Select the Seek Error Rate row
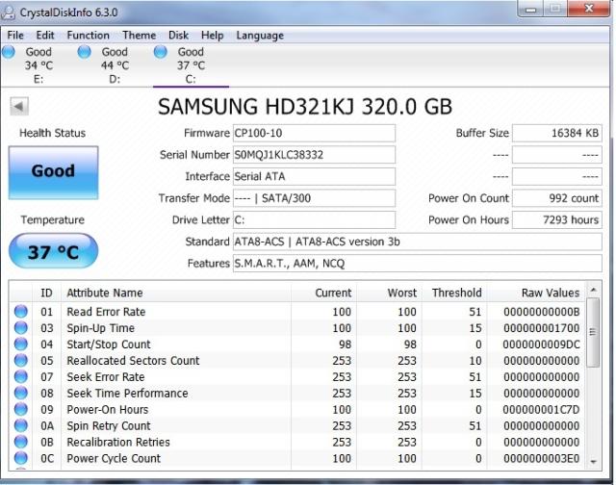Screen dimensions: 616x485 pos(297,376)
